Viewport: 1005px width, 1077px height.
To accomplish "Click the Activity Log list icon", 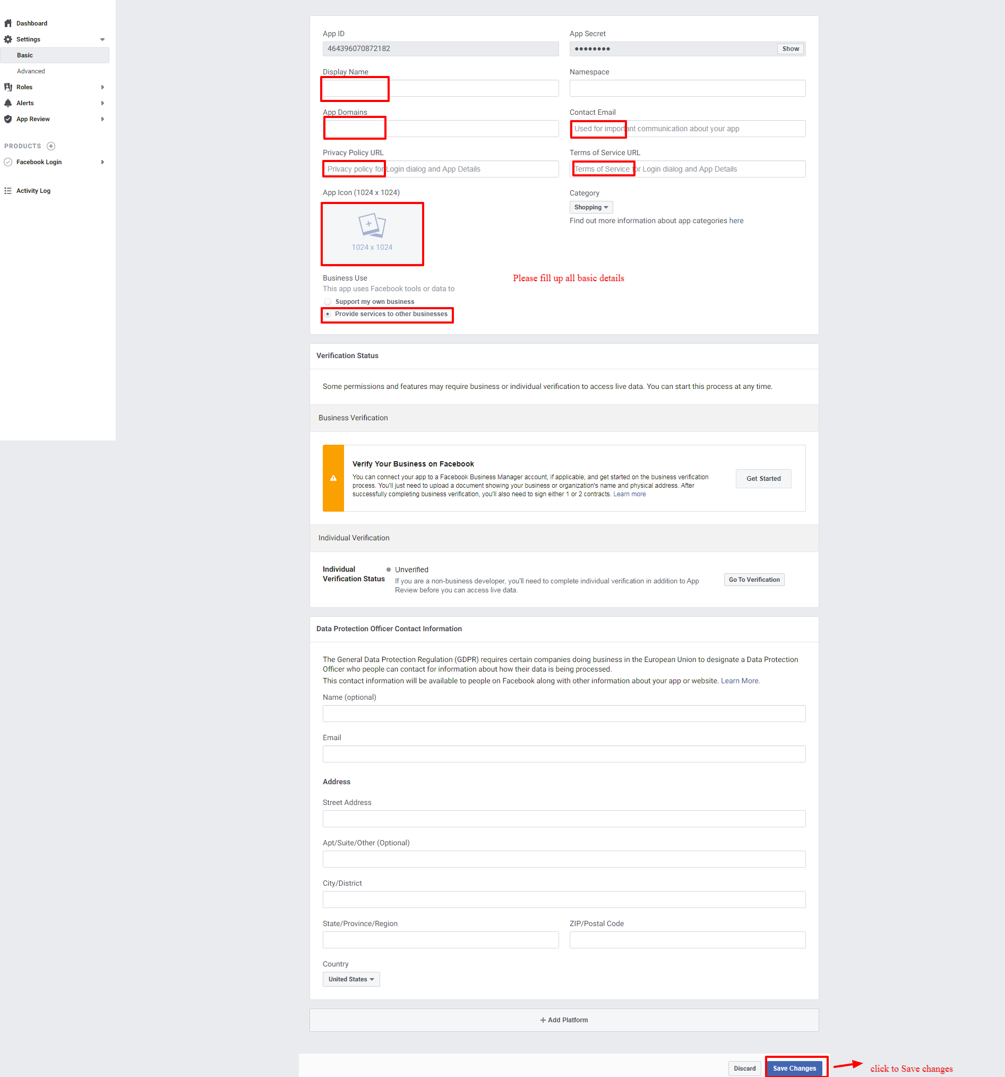I will tap(8, 191).
